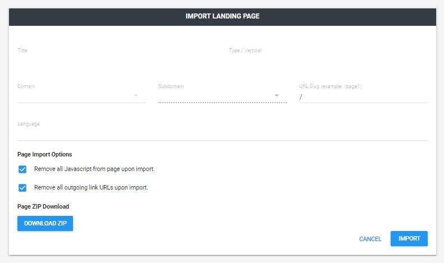
Task: Click the Language field
Action: point(222,133)
